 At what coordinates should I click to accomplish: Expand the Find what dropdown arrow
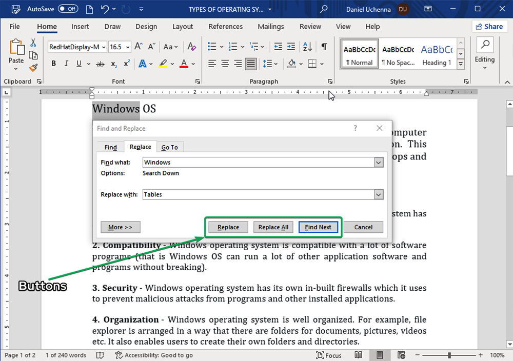coord(379,163)
